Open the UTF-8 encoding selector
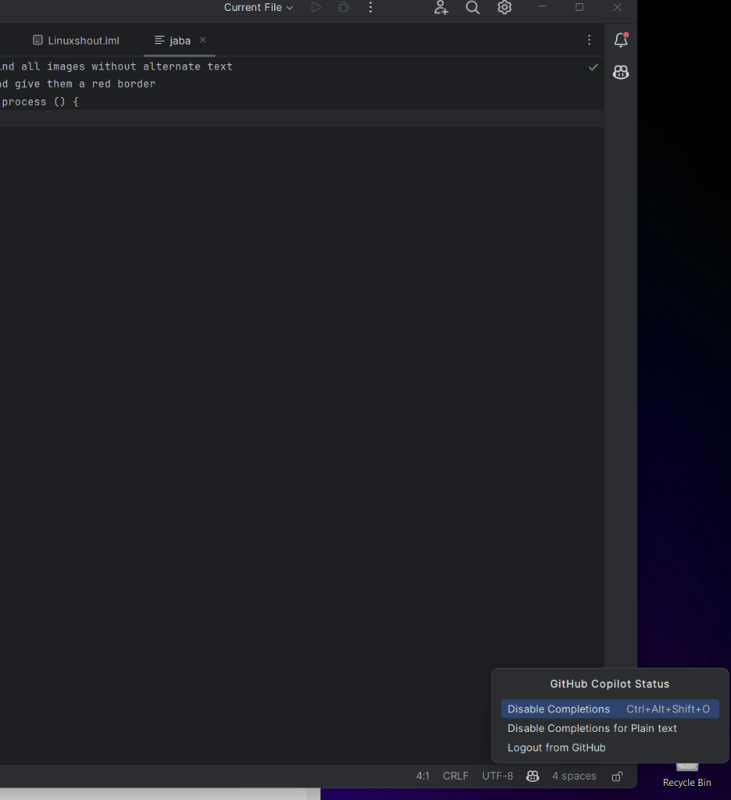 (x=497, y=776)
